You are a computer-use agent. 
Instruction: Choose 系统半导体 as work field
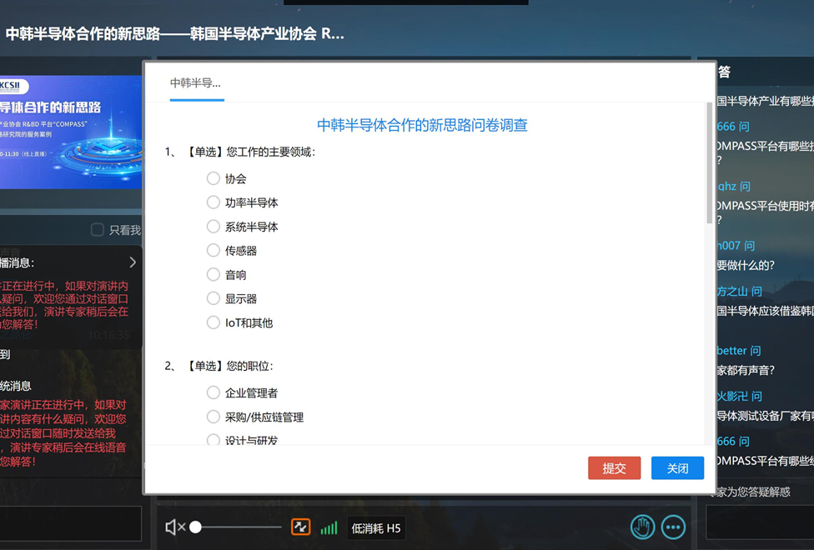[x=213, y=226]
